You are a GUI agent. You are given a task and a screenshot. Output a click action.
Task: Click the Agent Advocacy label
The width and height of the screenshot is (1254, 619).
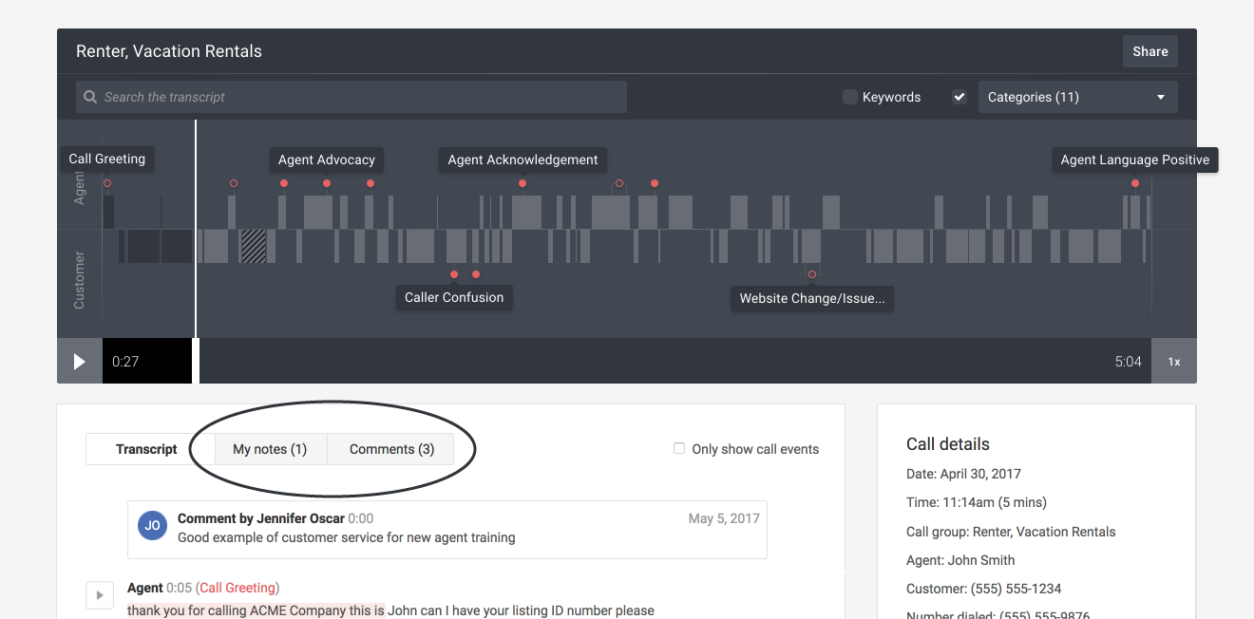click(x=326, y=159)
